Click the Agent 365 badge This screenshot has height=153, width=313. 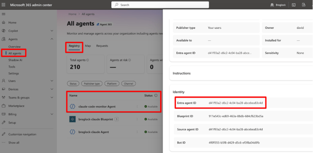click(104, 24)
